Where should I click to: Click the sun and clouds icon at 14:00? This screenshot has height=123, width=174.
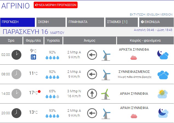(162, 94)
